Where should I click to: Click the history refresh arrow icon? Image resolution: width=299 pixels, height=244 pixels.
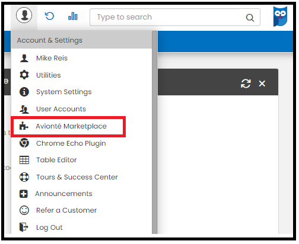(49, 16)
